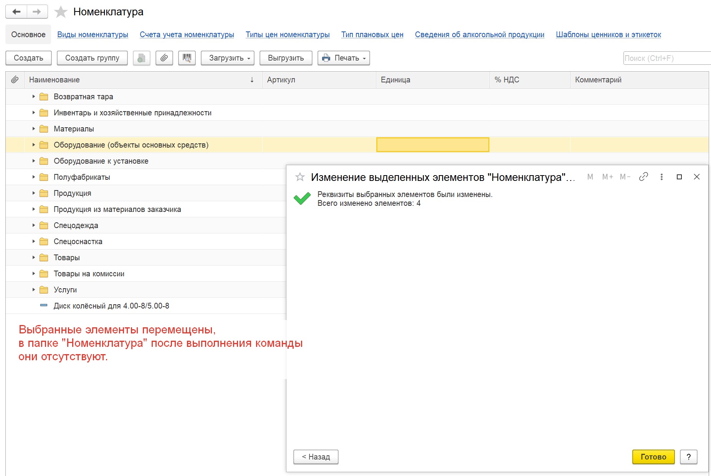
Task: Click the create-by-copy document icon
Action: (142, 58)
